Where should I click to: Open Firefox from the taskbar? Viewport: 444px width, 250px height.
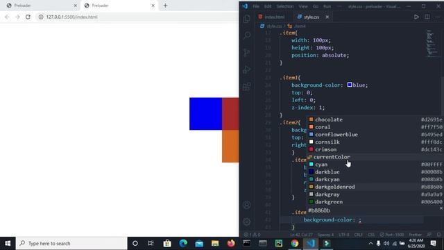231,244
